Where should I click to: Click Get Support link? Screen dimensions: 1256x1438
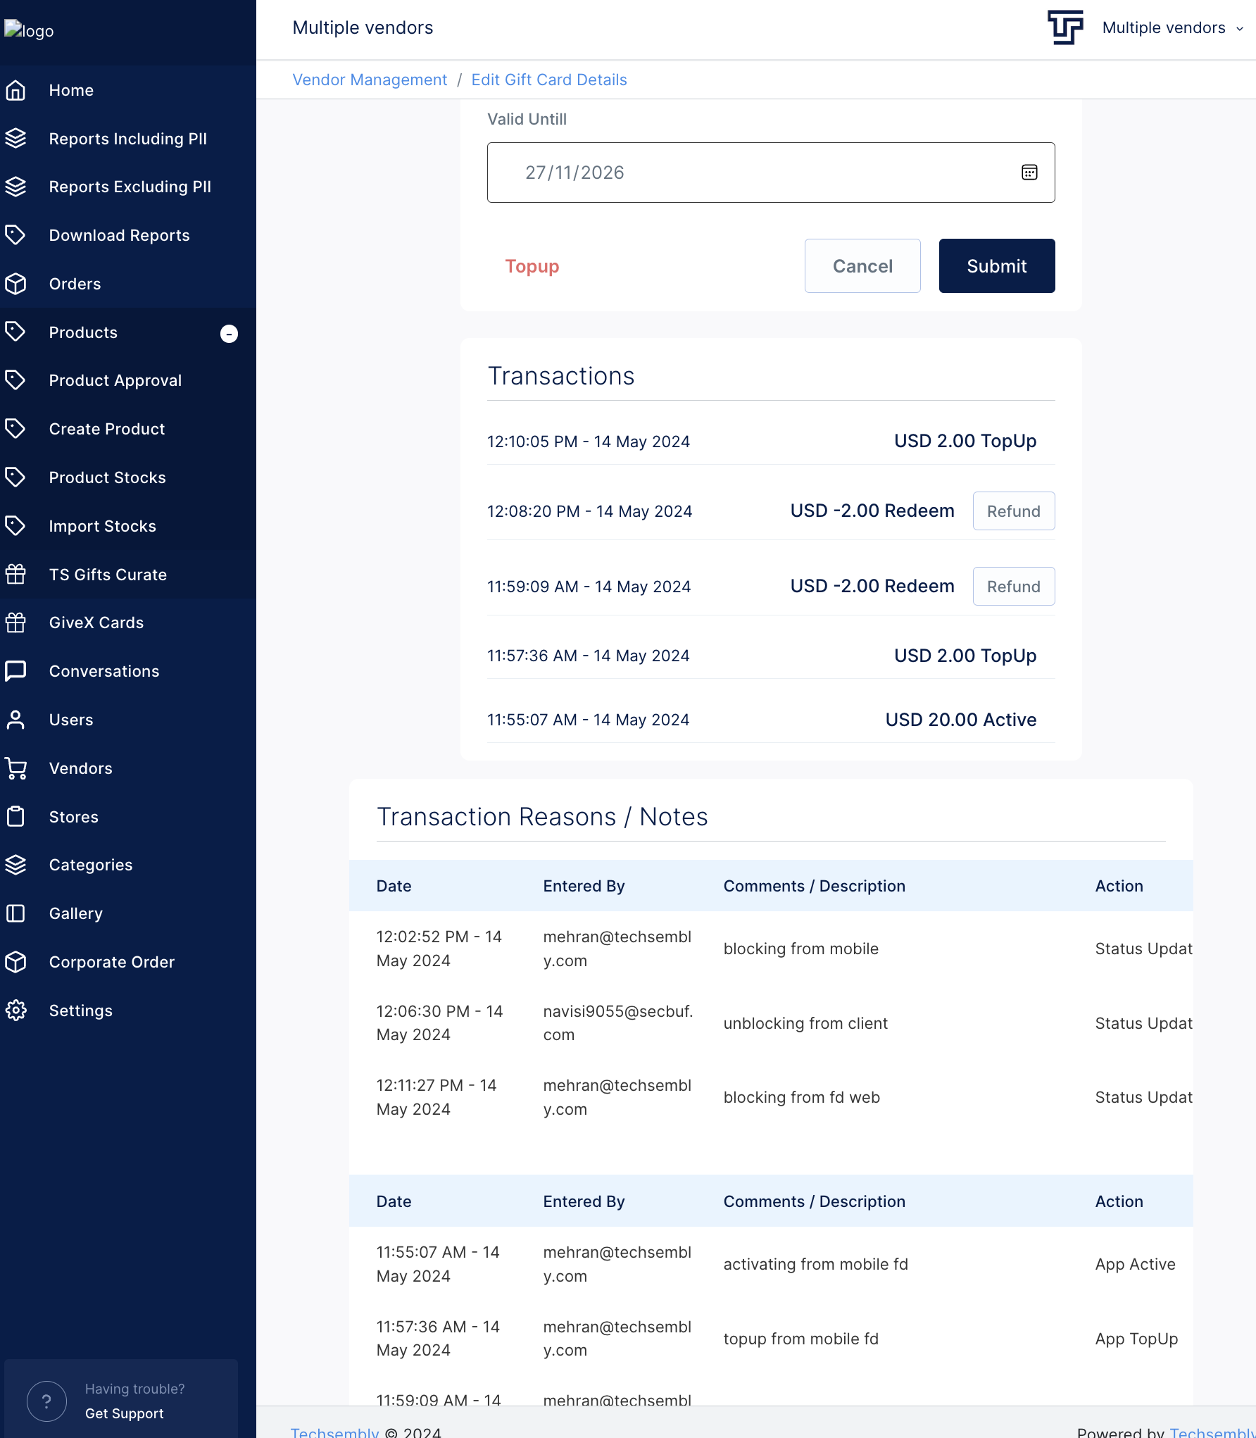coord(124,1413)
